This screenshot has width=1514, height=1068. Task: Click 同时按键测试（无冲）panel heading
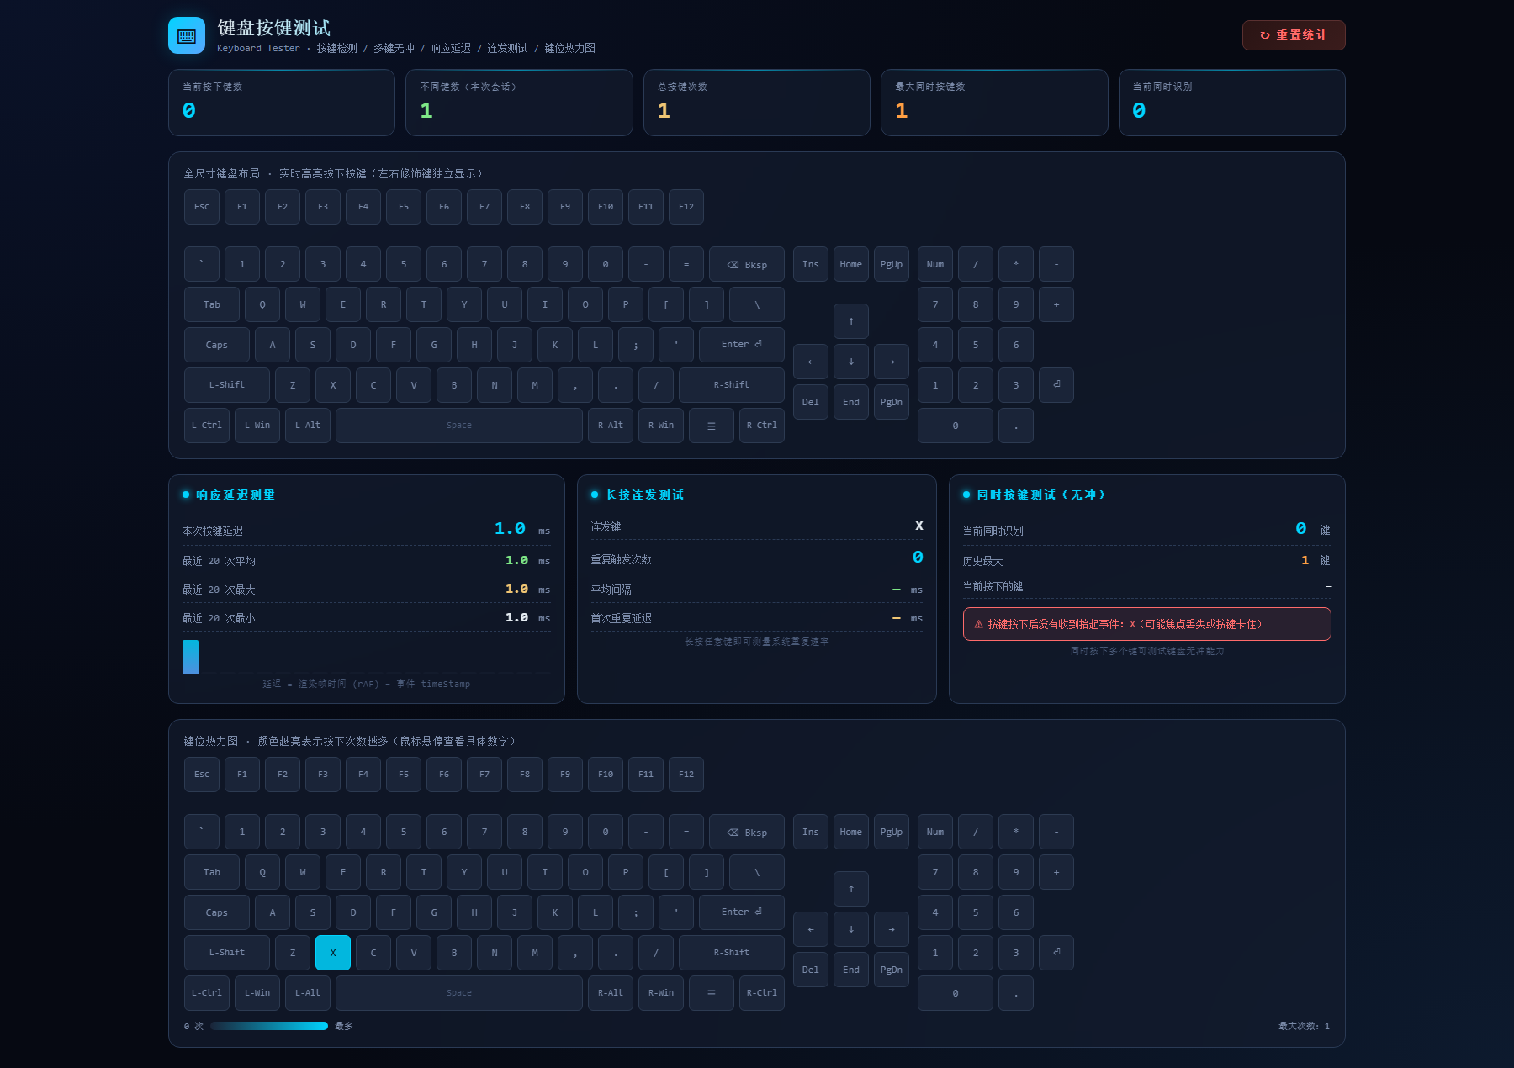click(1041, 494)
